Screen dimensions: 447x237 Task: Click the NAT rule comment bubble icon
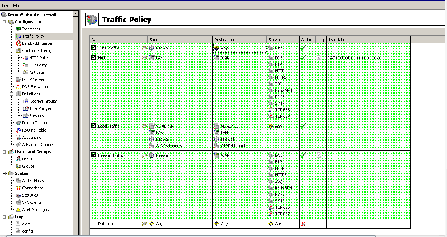tap(144, 58)
